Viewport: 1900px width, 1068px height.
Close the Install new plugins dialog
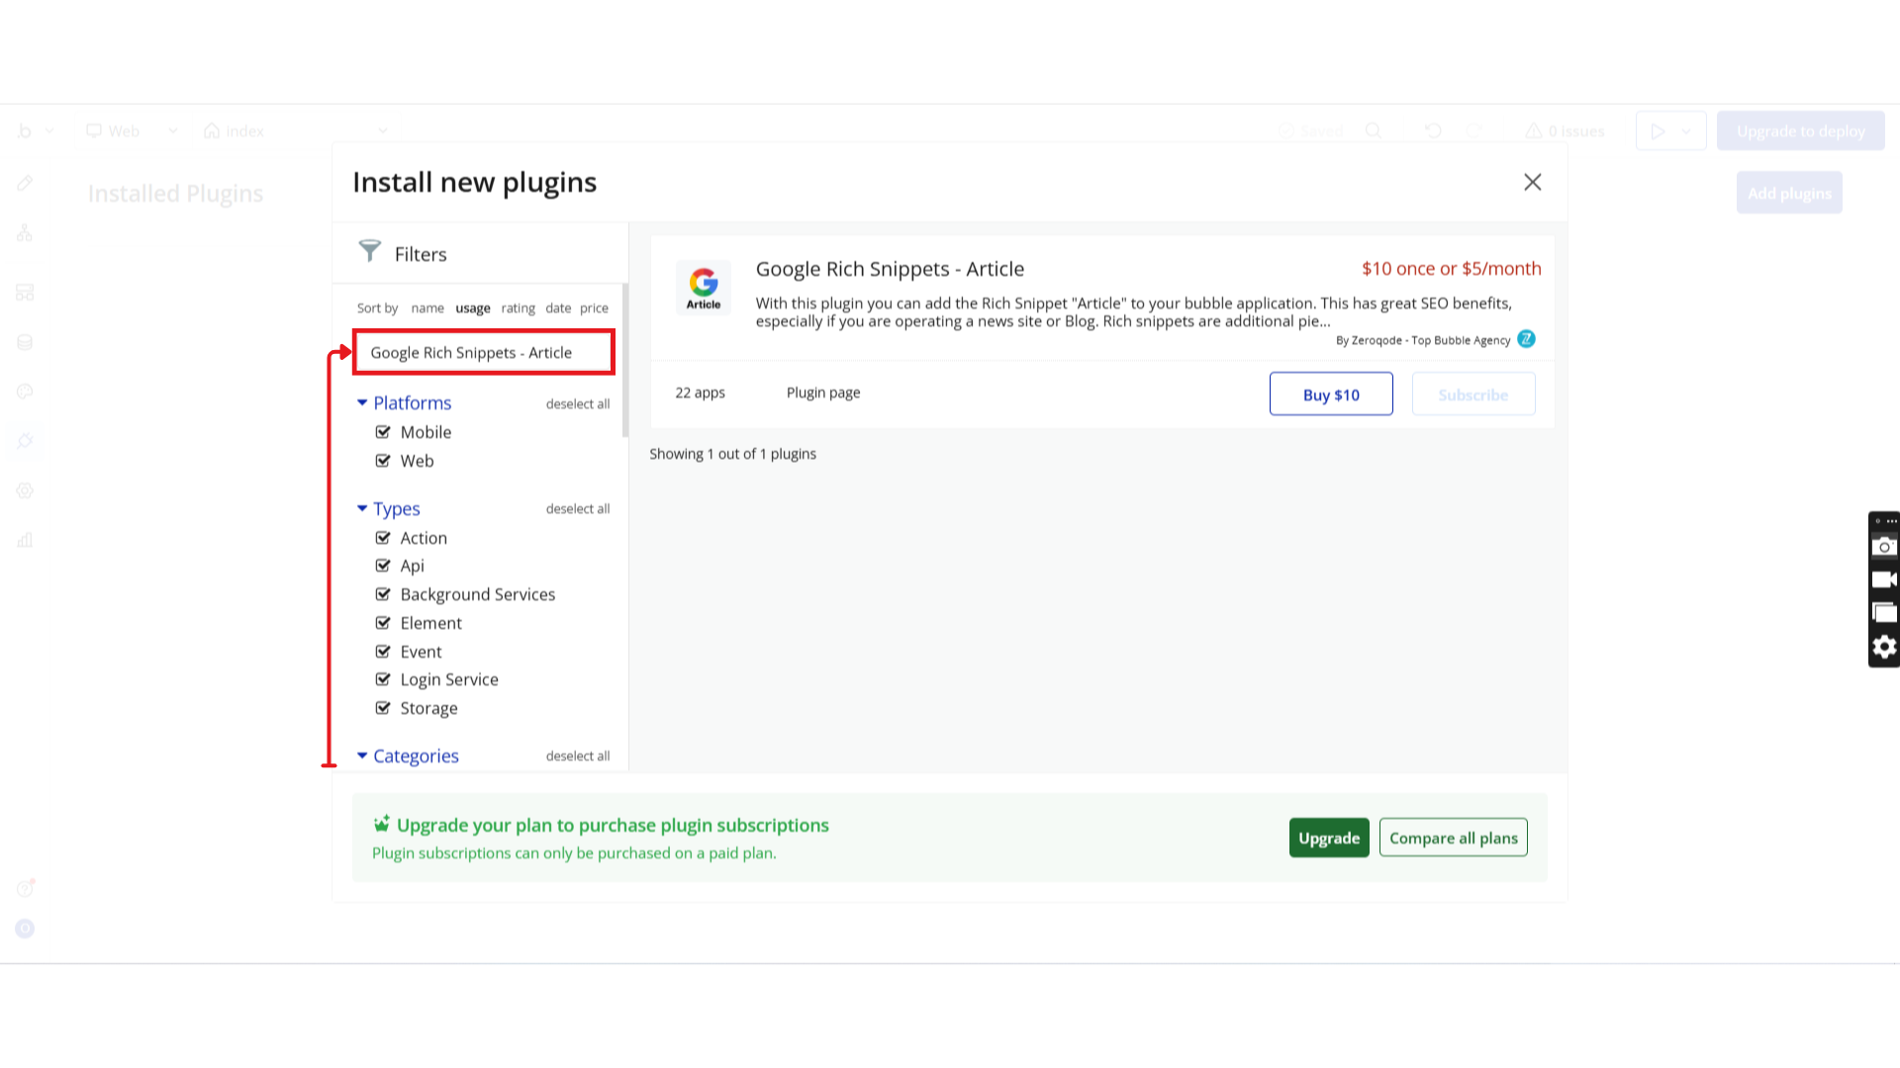1532,182
